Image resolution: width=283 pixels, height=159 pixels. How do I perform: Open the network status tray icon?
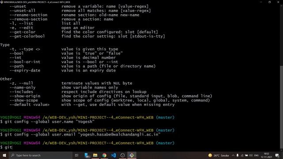click(x=242, y=155)
